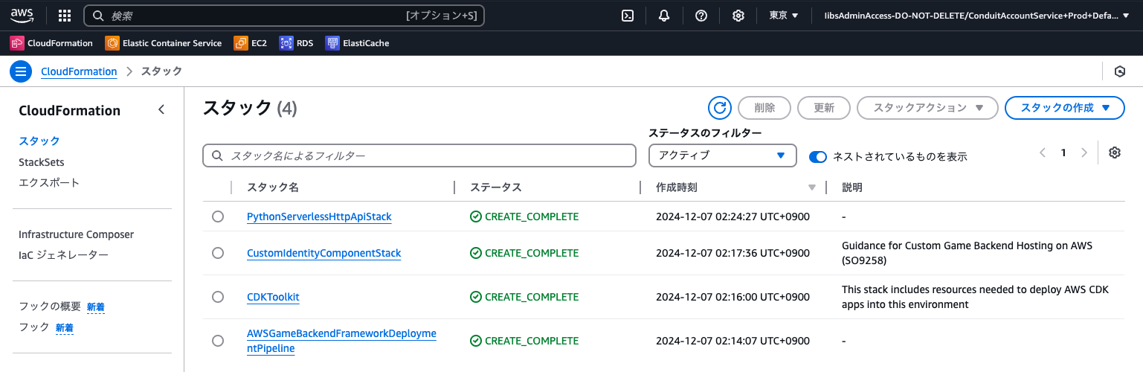
Task: Open StackSets in the sidebar
Action: pos(42,161)
